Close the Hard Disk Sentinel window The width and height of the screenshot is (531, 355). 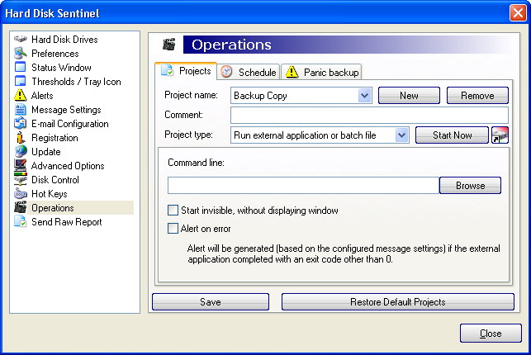tap(518, 13)
